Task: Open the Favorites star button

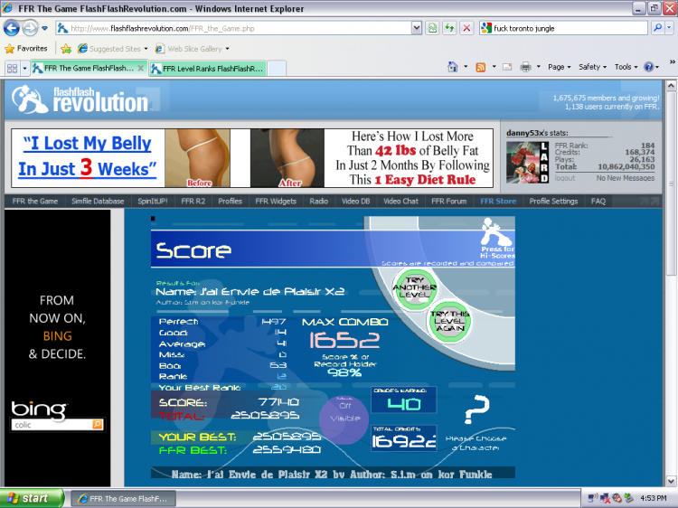Action: (26, 49)
